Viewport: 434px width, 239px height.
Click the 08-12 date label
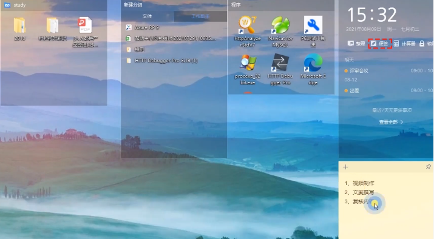coord(351,80)
